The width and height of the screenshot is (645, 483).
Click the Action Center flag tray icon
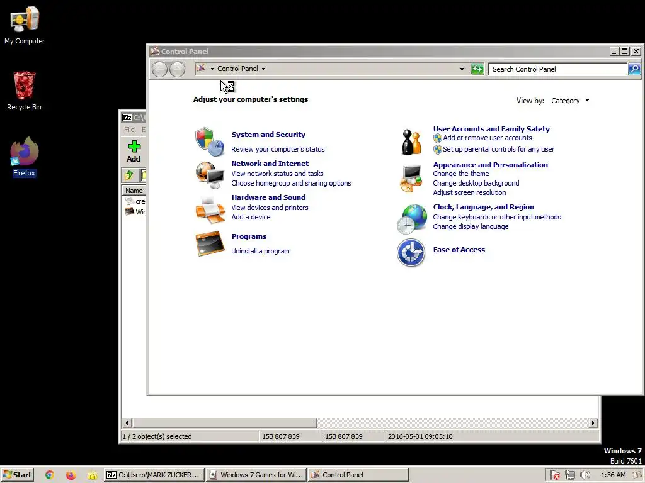pos(554,475)
